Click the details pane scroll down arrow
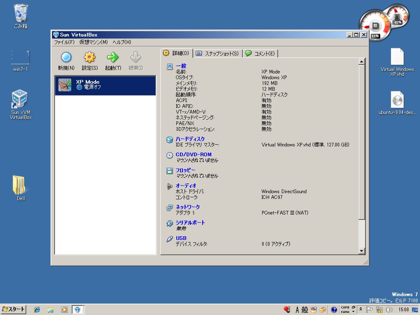The width and height of the screenshot is (420, 315). (361, 251)
